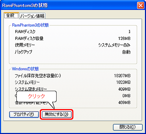Select the 全般 tab
This screenshot has width=146, height=134.
[x=11, y=15]
